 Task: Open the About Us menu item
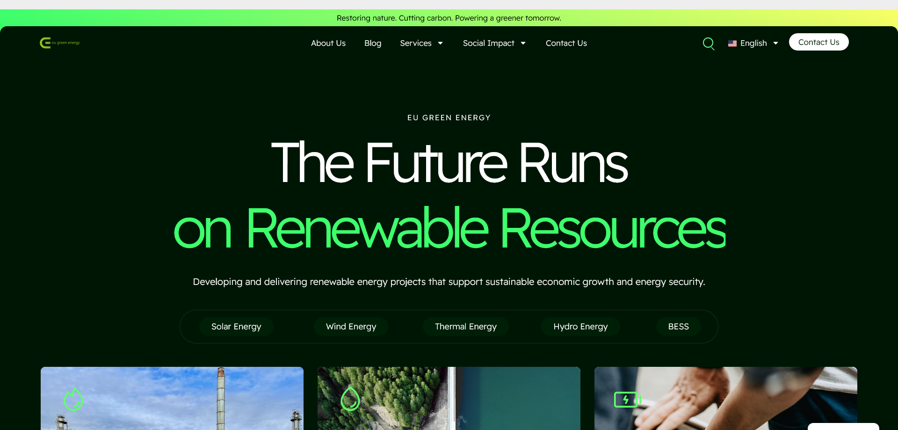tap(328, 44)
